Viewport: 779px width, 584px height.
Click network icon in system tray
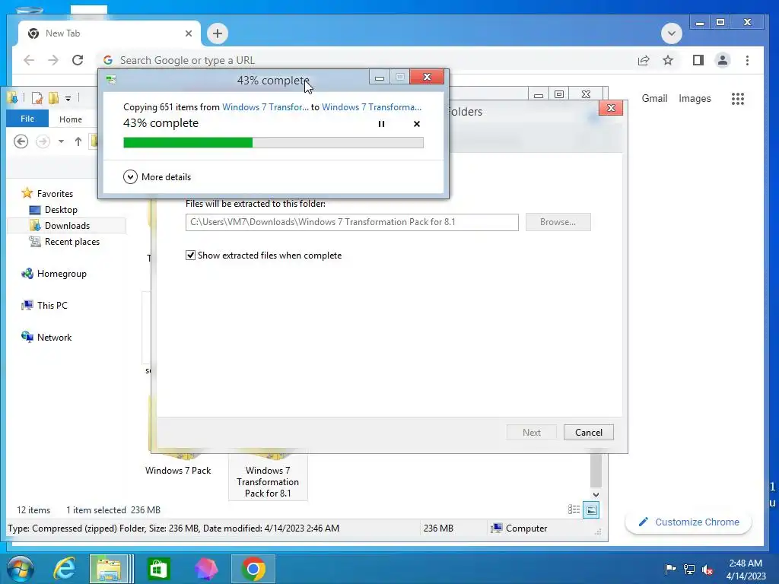point(689,569)
